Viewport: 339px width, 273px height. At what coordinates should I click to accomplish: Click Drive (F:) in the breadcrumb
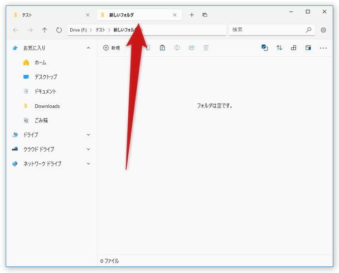tap(78, 30)
